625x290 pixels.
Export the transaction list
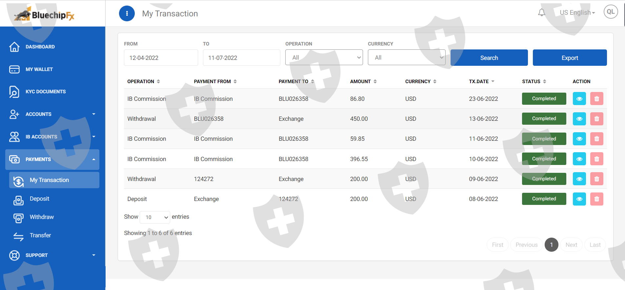(569, 58)
